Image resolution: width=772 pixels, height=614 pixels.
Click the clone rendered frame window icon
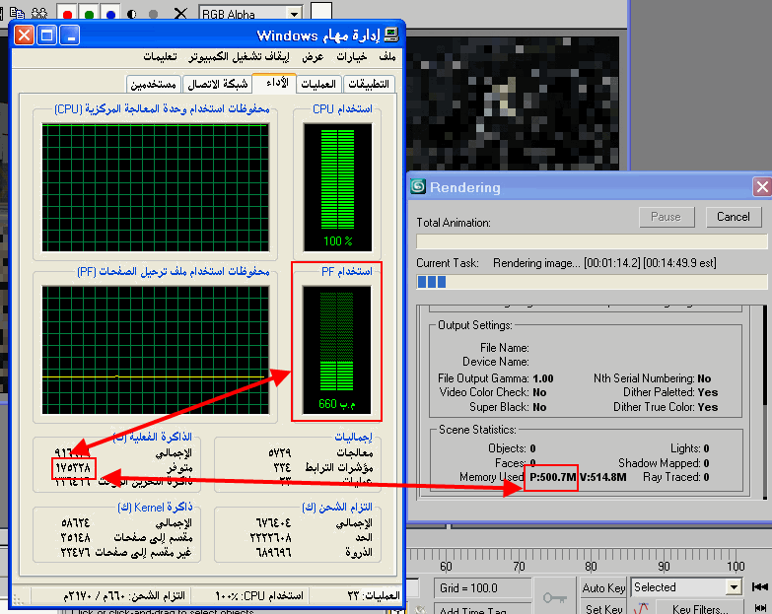39,13
